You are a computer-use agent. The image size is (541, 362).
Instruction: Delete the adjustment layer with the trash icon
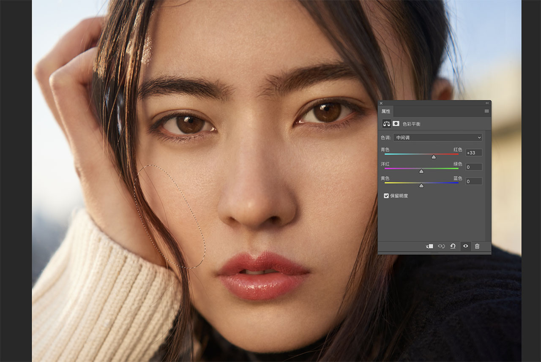477,246
